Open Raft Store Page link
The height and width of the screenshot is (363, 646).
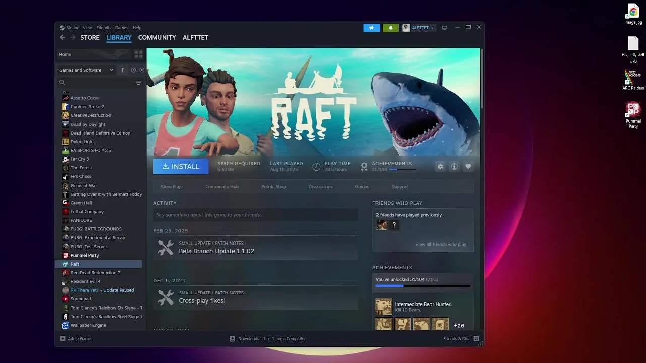172,187
